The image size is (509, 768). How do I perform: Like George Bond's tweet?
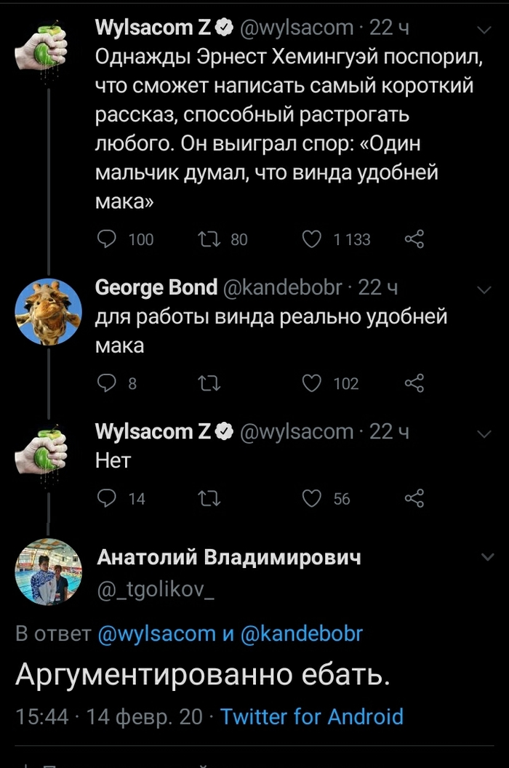coord(312,383)
